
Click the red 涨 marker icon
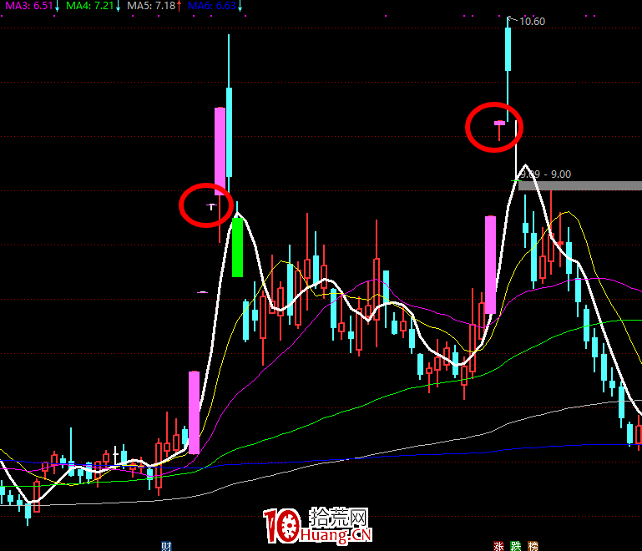498,546
